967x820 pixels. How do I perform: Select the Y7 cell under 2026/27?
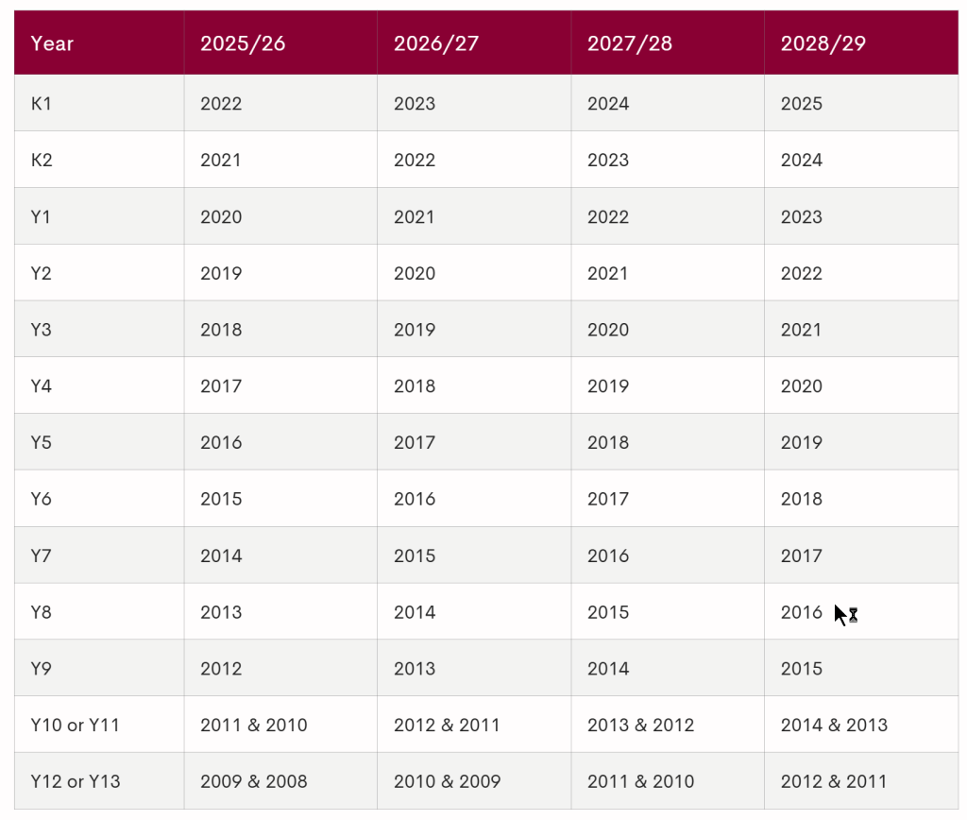(415, 555)
